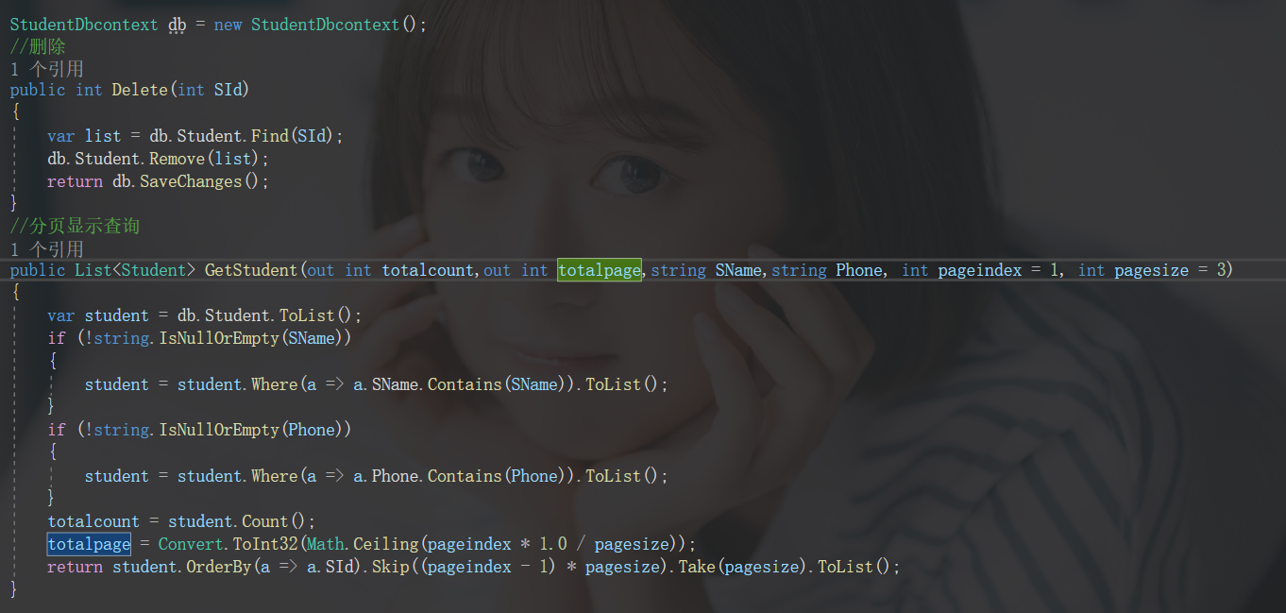Screen dimensions: 1286x613
Task: Click the ToList call in 'db.Student.ToList()'
Action: pos(307,315)
